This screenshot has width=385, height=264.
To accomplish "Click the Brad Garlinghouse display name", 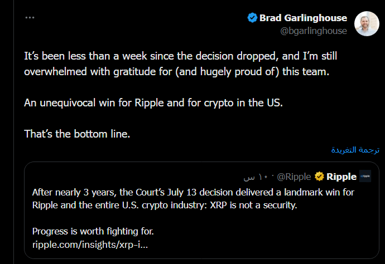I will 303,18.
